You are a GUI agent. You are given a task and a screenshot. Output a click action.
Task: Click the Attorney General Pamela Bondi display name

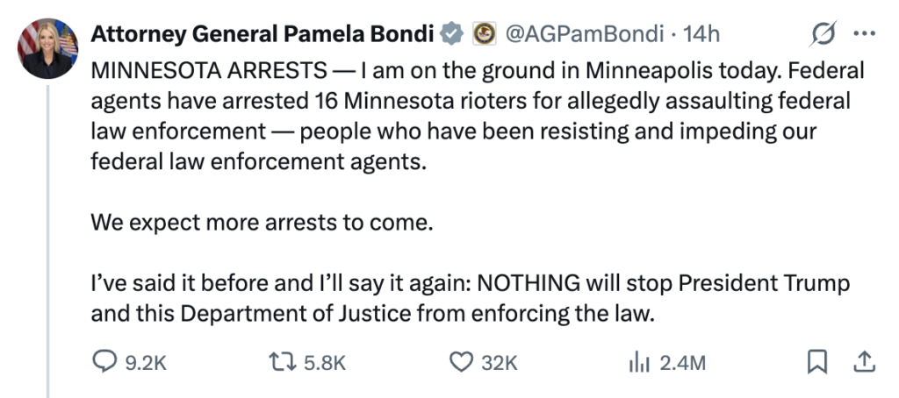click(x=262, y=34)
